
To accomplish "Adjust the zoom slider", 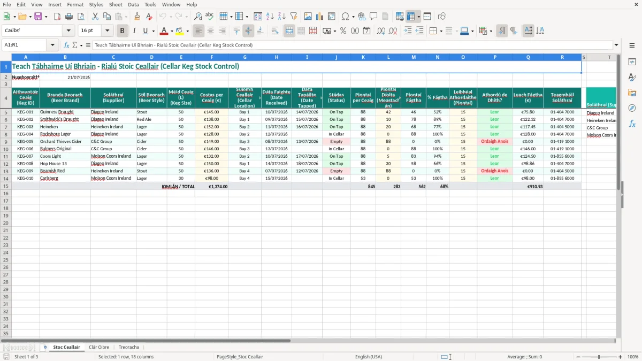I will click(599, 357).
